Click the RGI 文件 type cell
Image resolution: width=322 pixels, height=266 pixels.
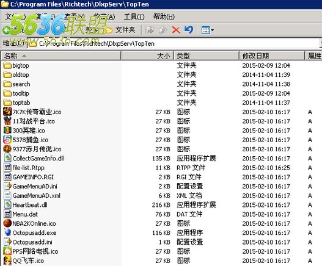coord(189,177)
